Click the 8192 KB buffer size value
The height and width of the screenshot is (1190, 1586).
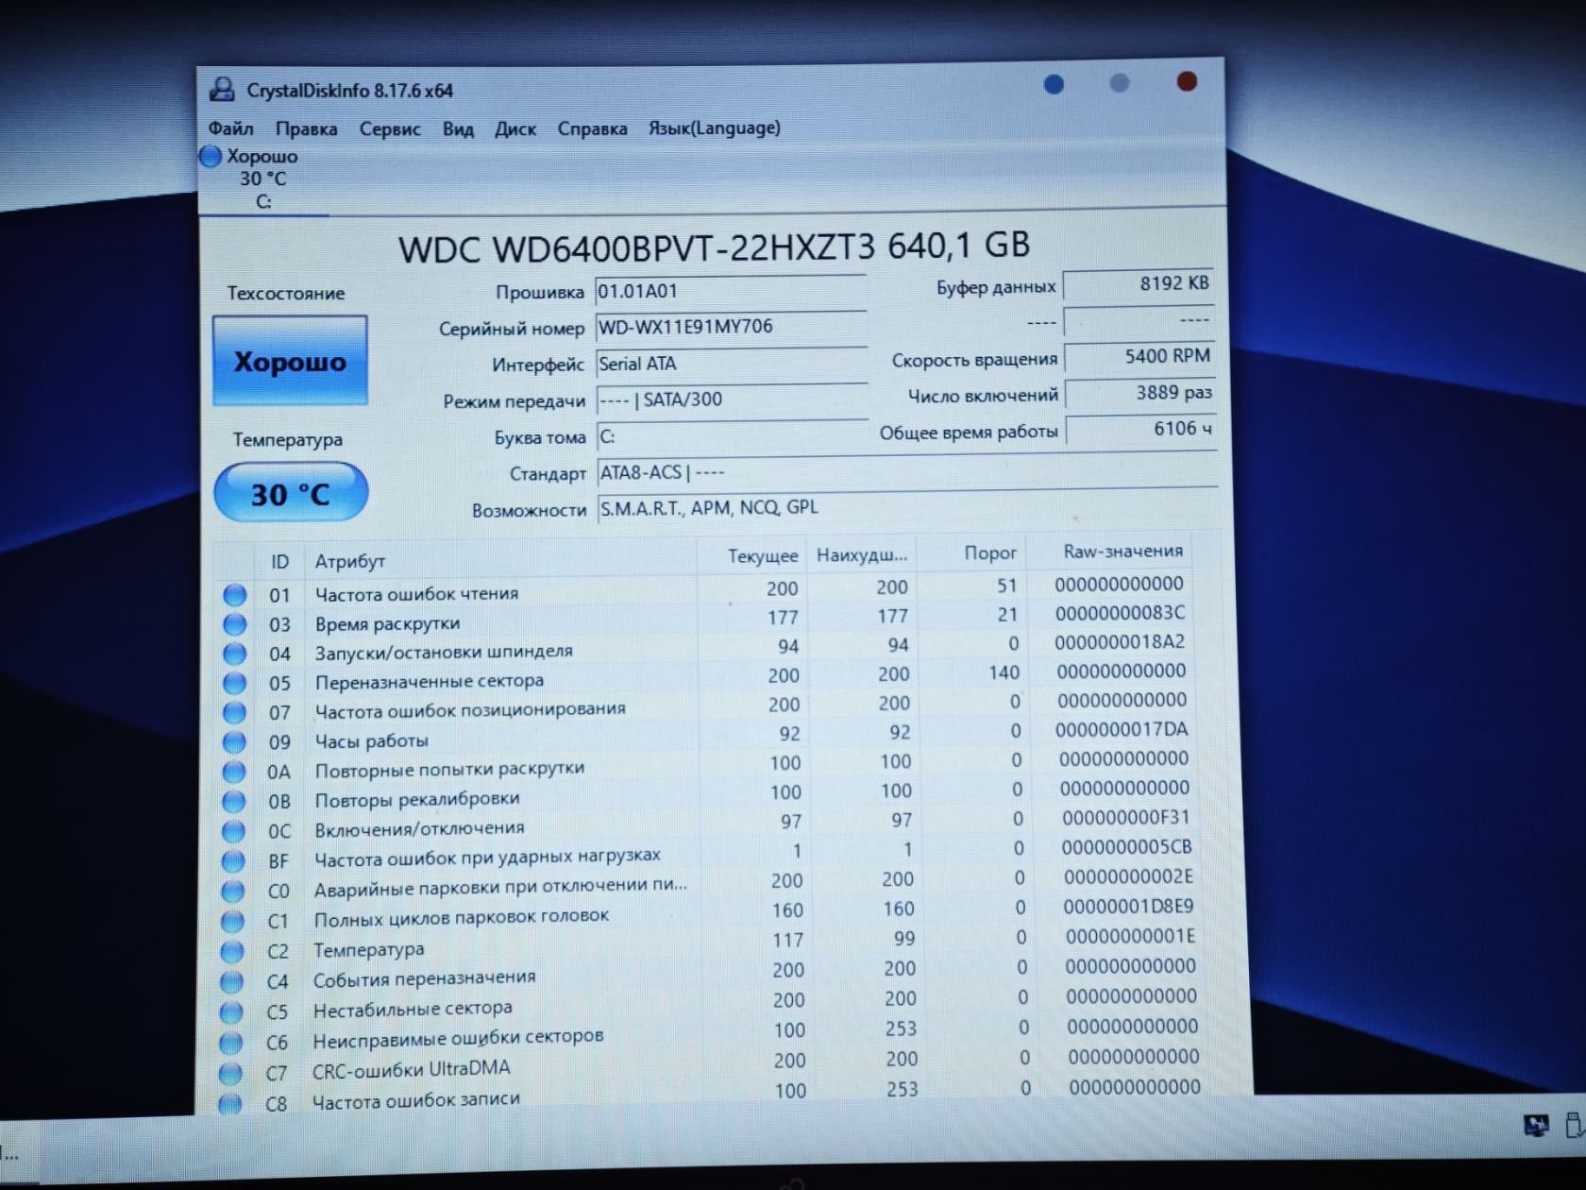tap(1138, 283)
